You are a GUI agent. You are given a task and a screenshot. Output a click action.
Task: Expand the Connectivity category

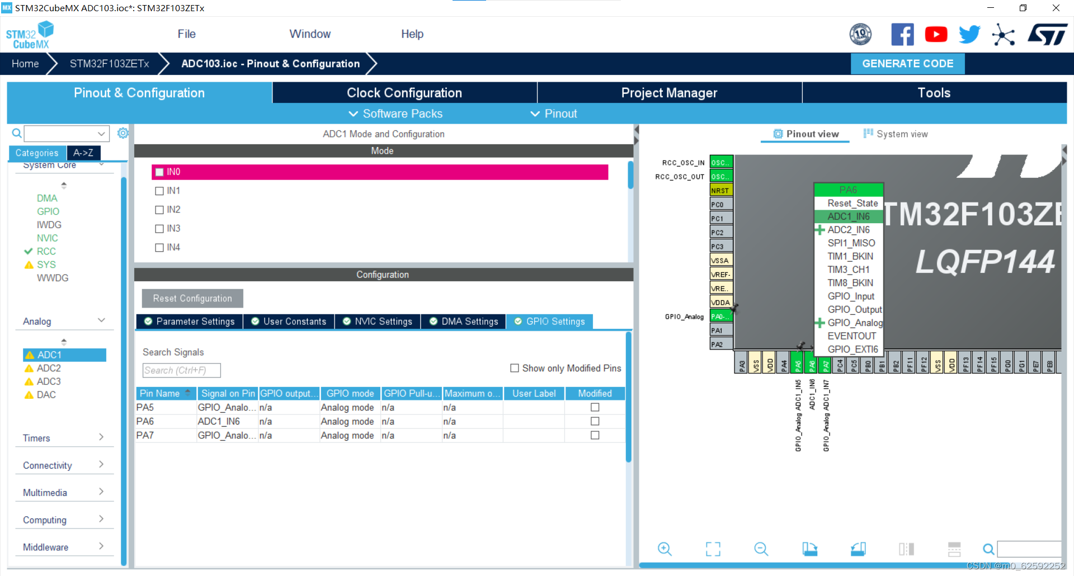point(101,465)
